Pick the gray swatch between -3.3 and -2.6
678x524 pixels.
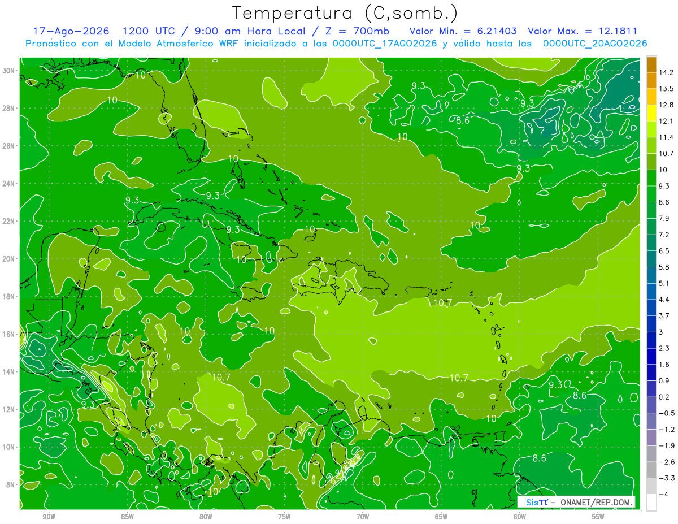tap(651, 470)
